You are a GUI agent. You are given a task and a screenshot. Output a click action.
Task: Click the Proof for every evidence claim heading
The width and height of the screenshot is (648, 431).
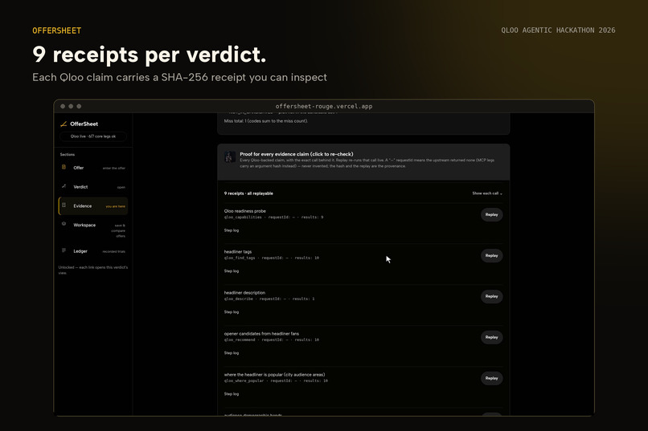[297, 154]
